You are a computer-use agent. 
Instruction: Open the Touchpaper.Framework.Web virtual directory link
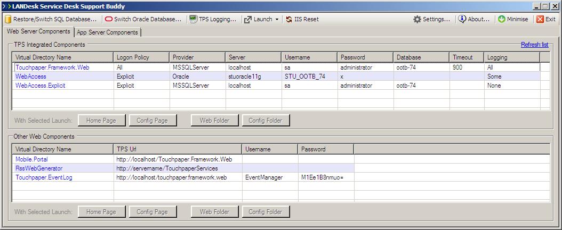pos(52,67)
